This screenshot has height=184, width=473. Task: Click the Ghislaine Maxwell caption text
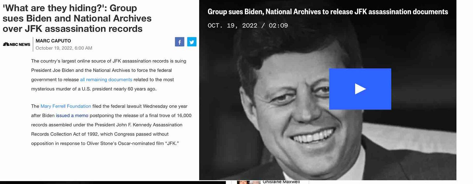[281, 182]
